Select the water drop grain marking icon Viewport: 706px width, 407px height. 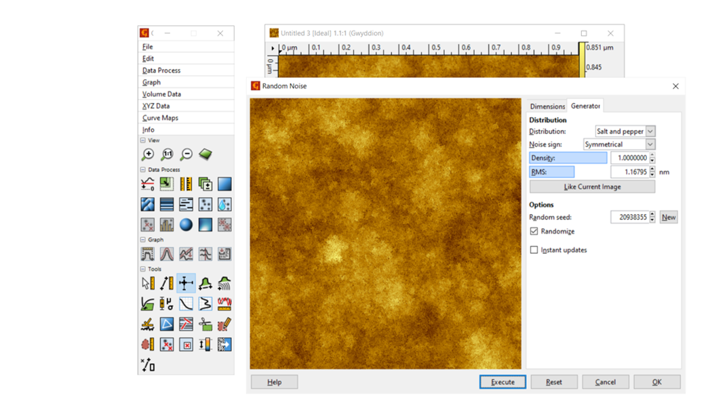point(224,204)
